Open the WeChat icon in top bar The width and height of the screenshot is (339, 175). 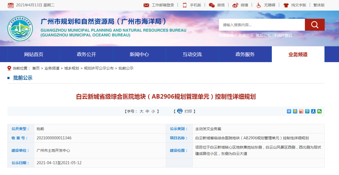[x=212, y=5]
